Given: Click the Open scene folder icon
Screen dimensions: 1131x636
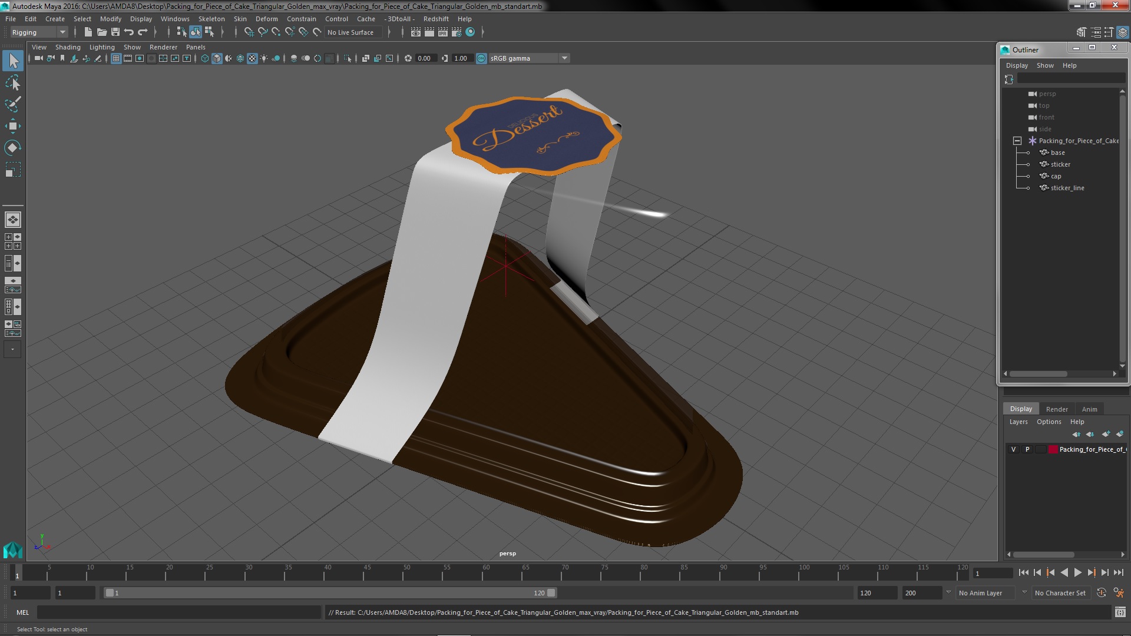Looking at the screenshot, I should [102, 32].
